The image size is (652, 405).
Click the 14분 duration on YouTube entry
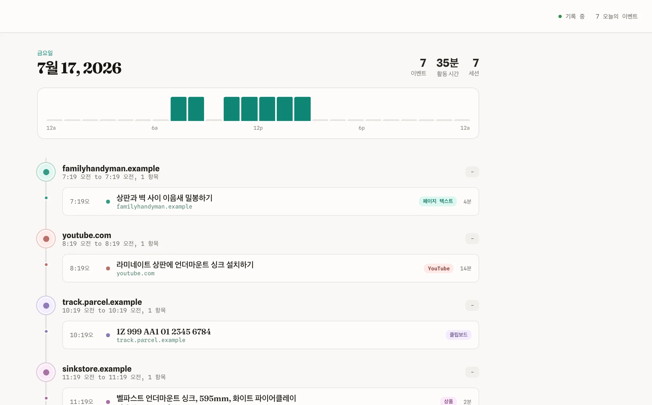tap(466, 268)
